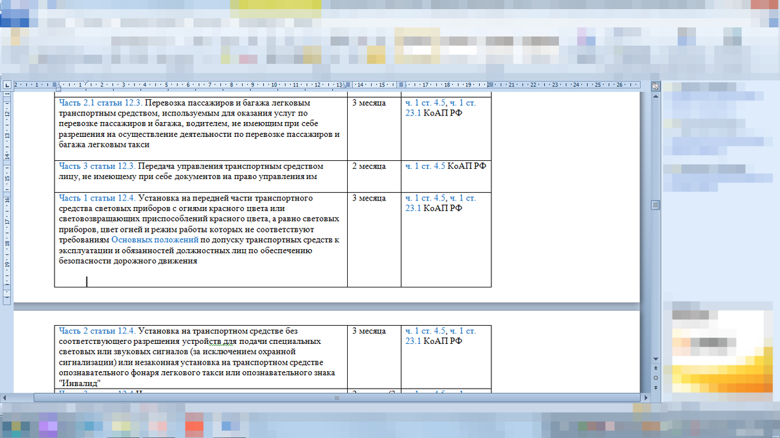Screen dimensions: 780x438
Task: Open the Select Browse Object round button
Action: [x=655, y=377]
